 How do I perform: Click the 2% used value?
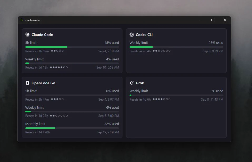click(217, 91)
